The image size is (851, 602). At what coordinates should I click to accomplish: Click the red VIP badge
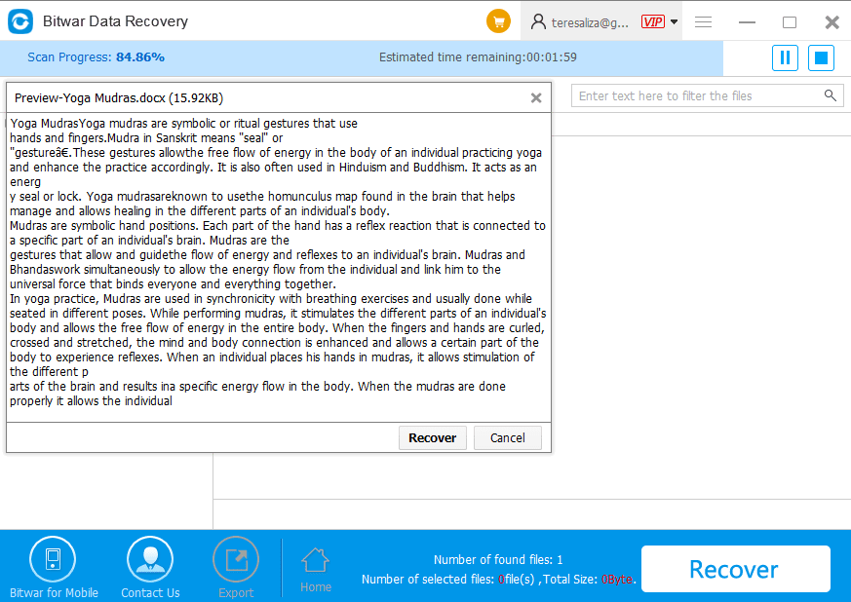pos(652,21)
